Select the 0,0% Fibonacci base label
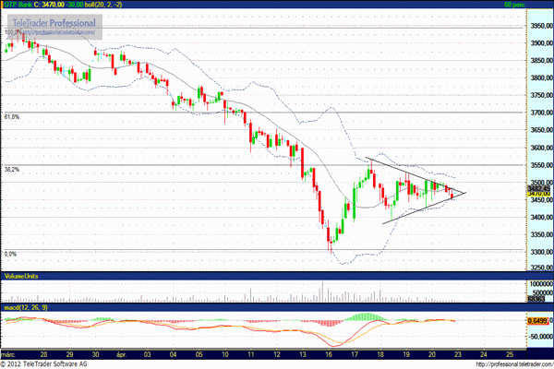This screenshot has width=554, height=369. 11,254
